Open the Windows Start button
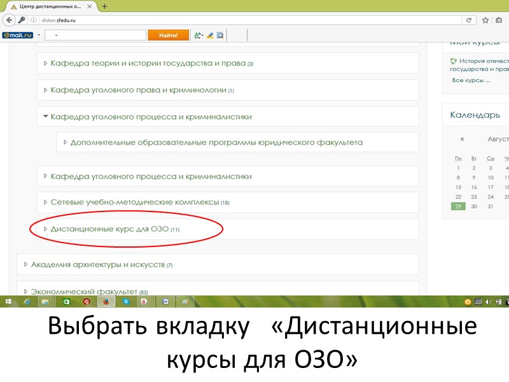509x382 pixels. coord(8,302)
